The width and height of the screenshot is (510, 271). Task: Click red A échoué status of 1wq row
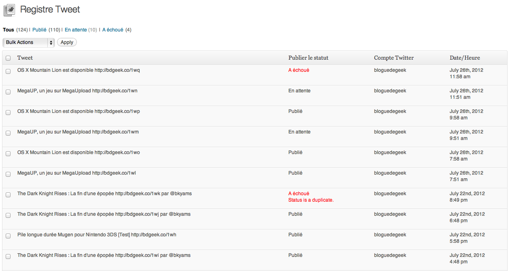(299, 70)
